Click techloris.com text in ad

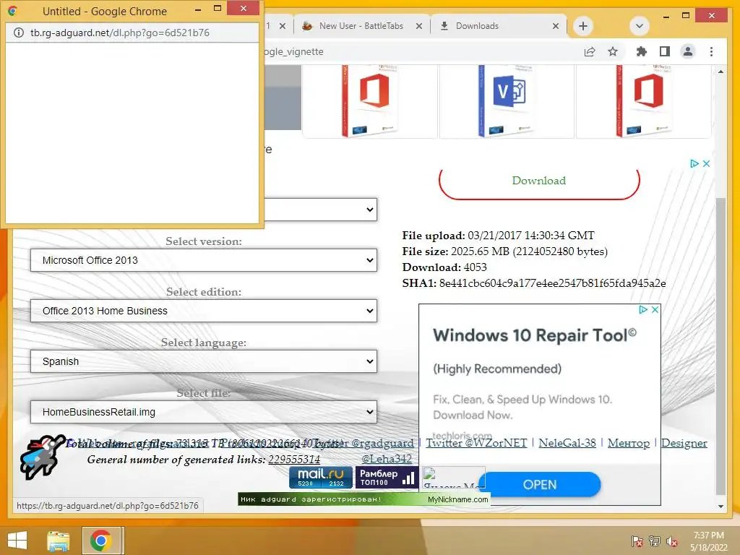click(x=462, y=435)
